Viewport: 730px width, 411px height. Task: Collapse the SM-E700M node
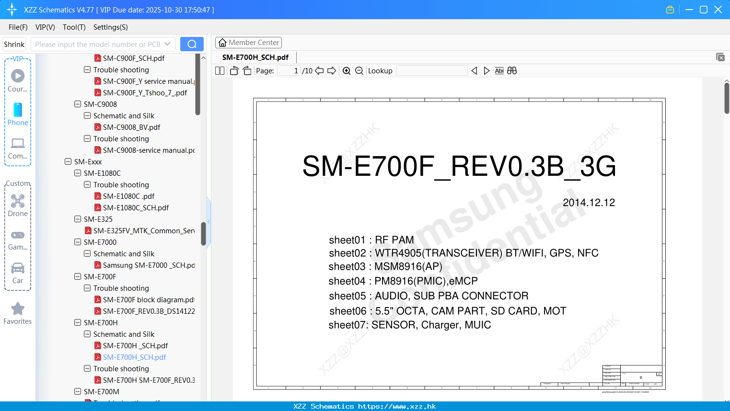tap(78, 391)
